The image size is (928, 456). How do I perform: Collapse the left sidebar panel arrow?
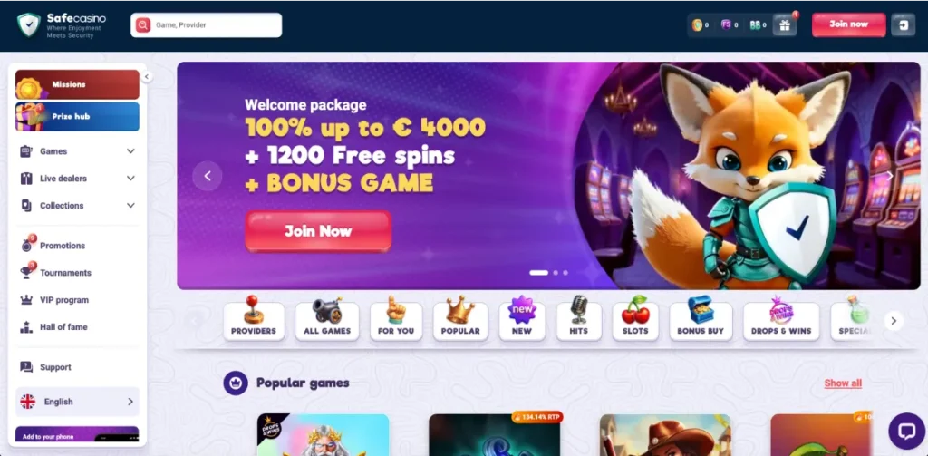(147, 76)
